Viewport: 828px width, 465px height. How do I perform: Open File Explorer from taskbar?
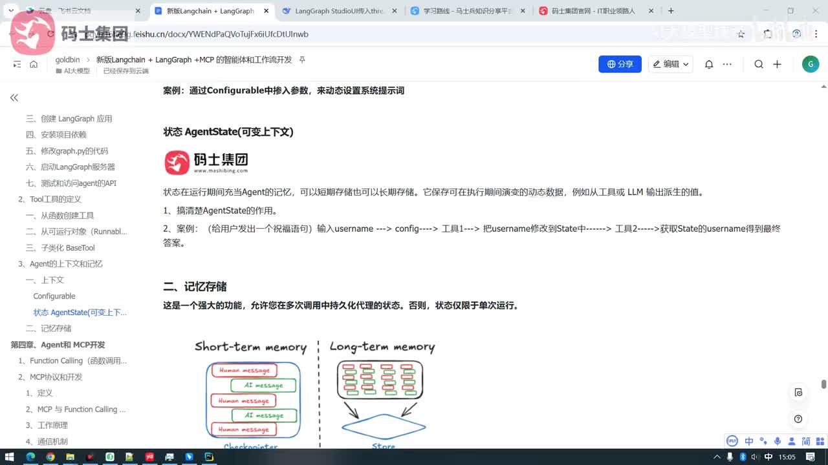[71, 457]
